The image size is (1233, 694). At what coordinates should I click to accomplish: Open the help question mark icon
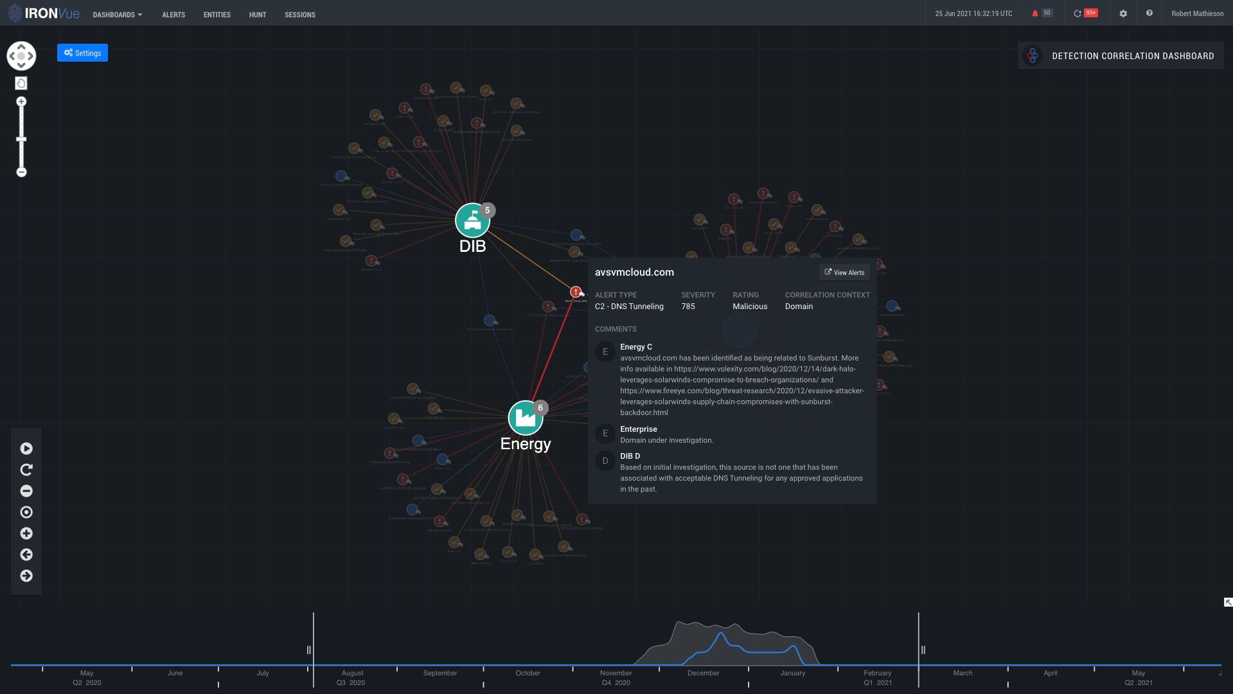click(1149, 13)
